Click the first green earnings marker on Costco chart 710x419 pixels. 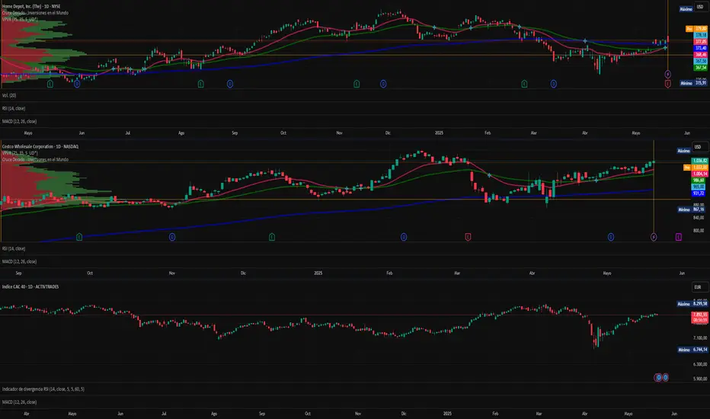79,237
